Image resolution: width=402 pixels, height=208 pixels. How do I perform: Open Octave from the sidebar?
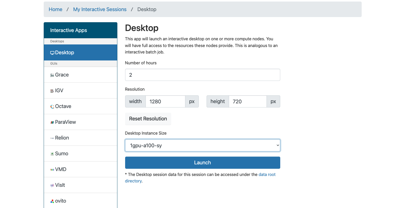pos(80,106)
